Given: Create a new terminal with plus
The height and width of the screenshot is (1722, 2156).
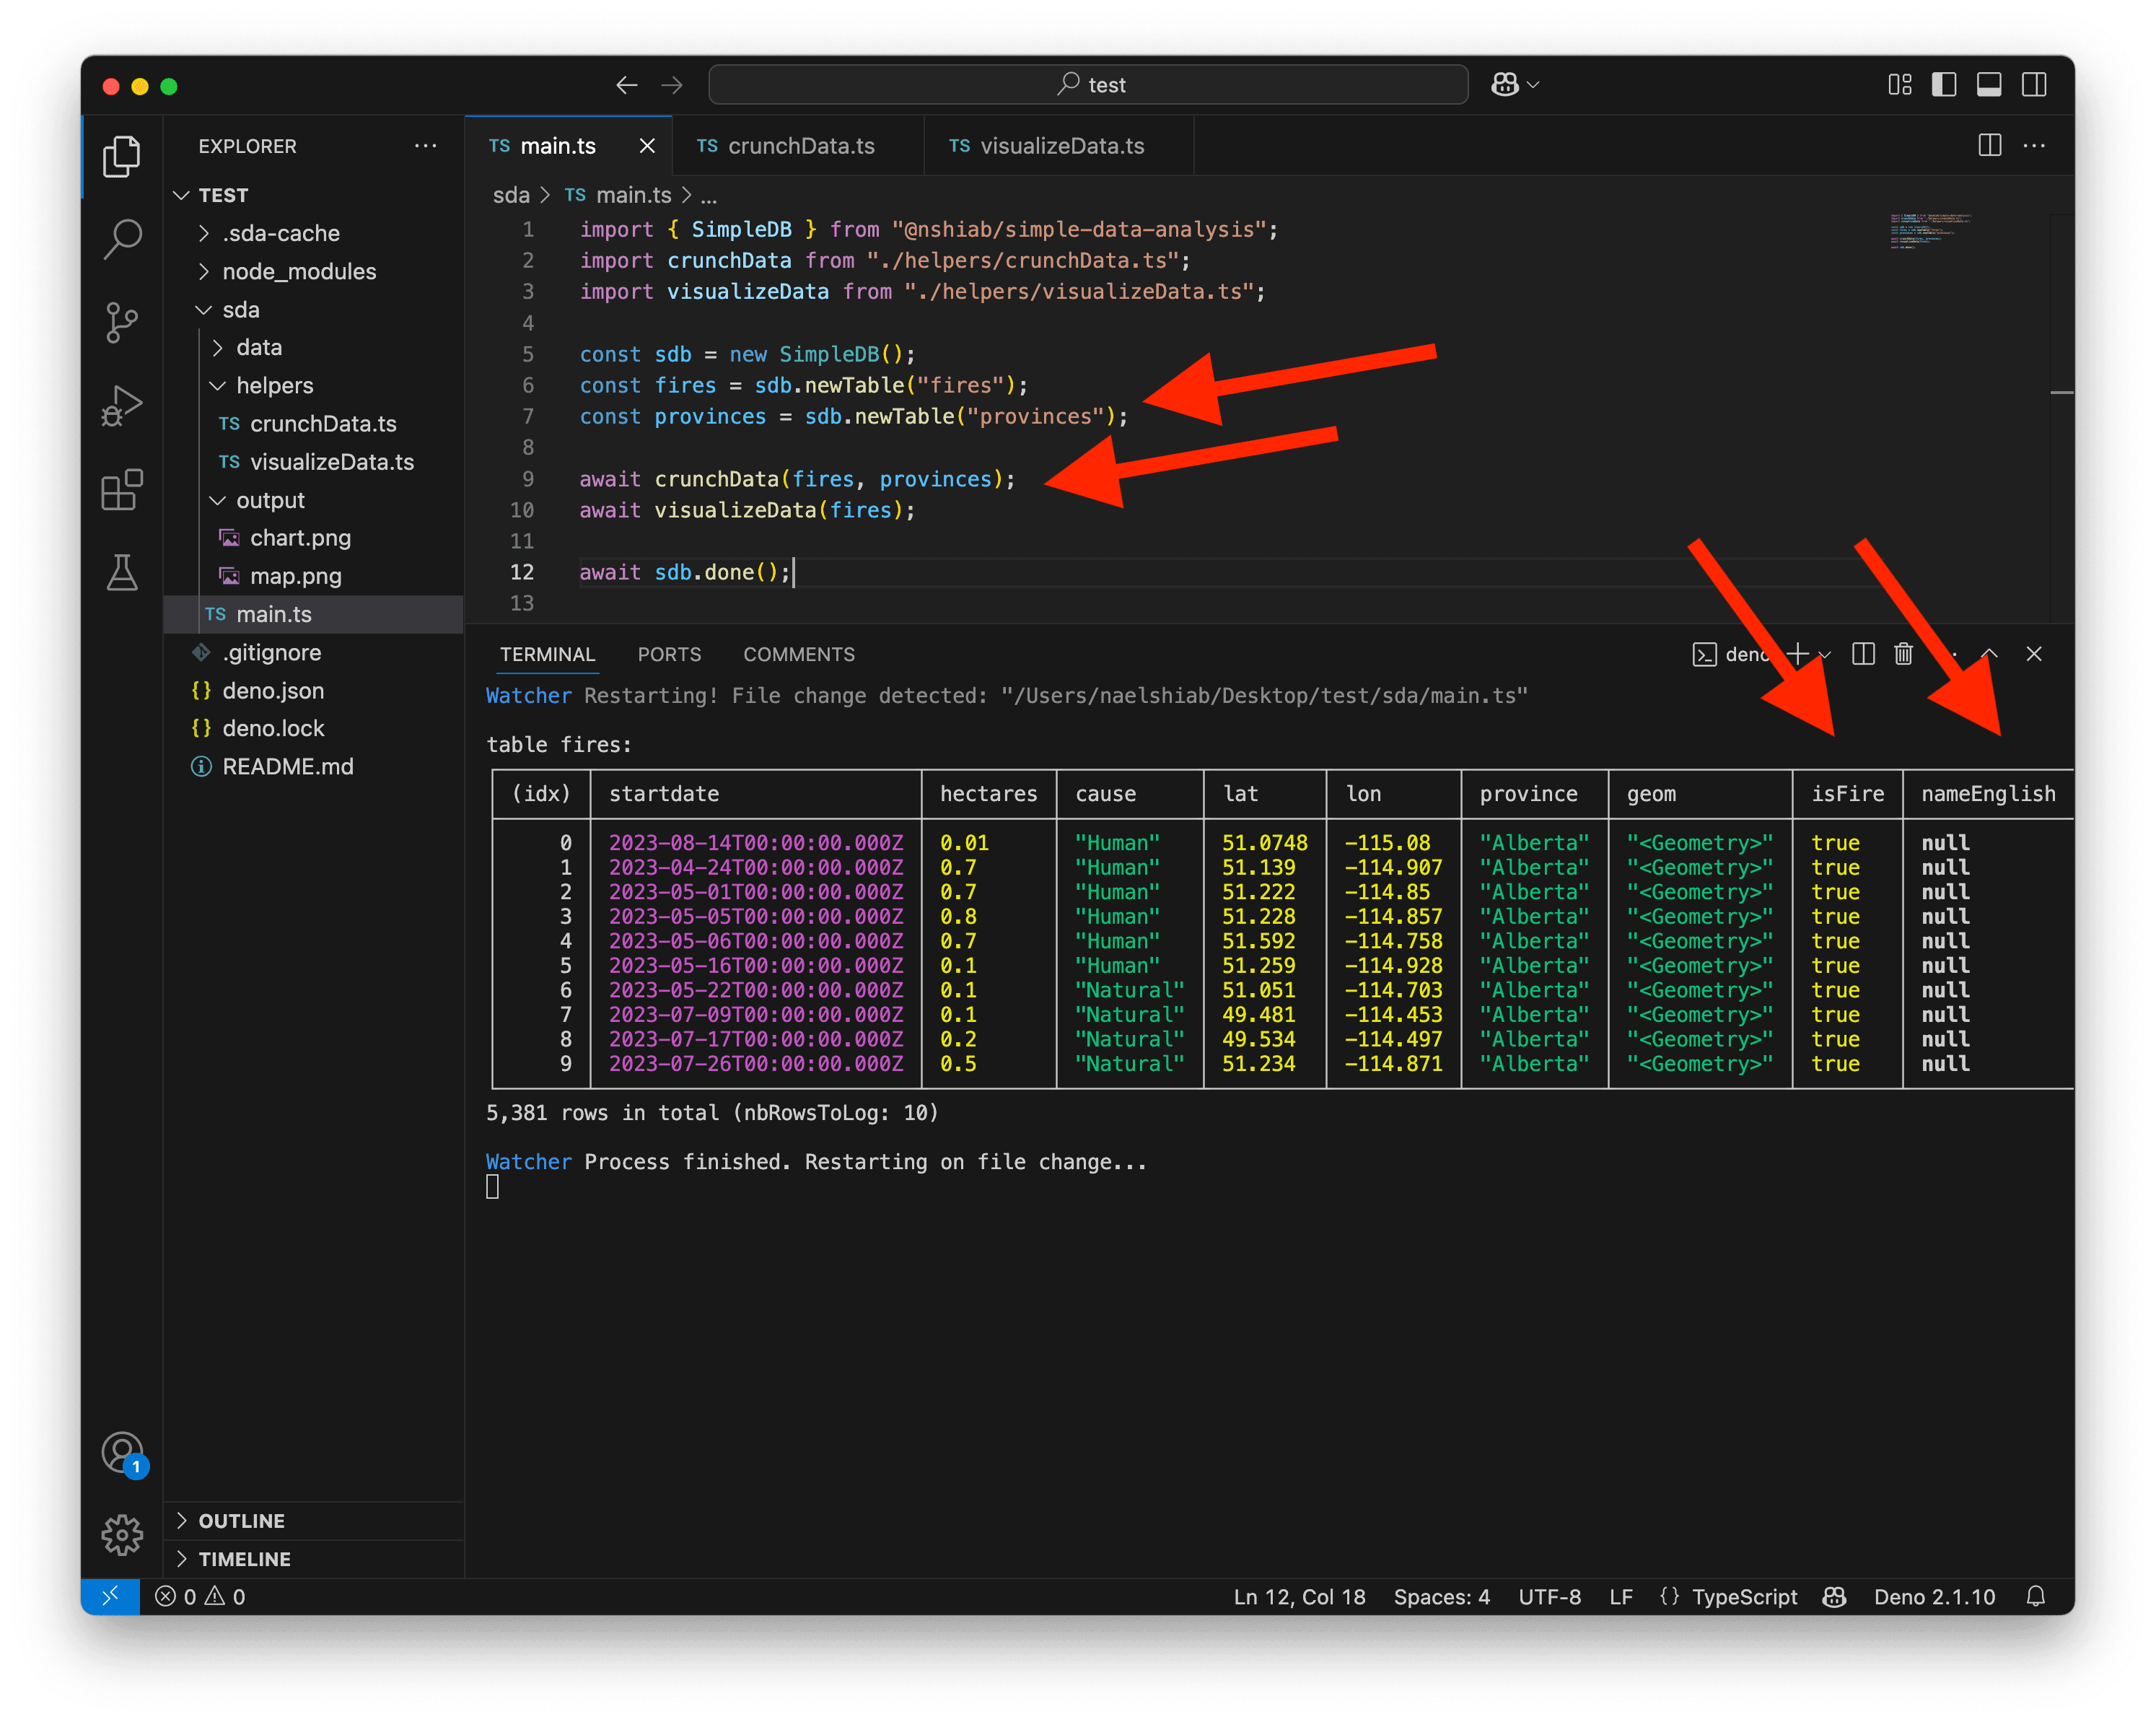Looking at the screenshot, I should tap(1797, 654).
